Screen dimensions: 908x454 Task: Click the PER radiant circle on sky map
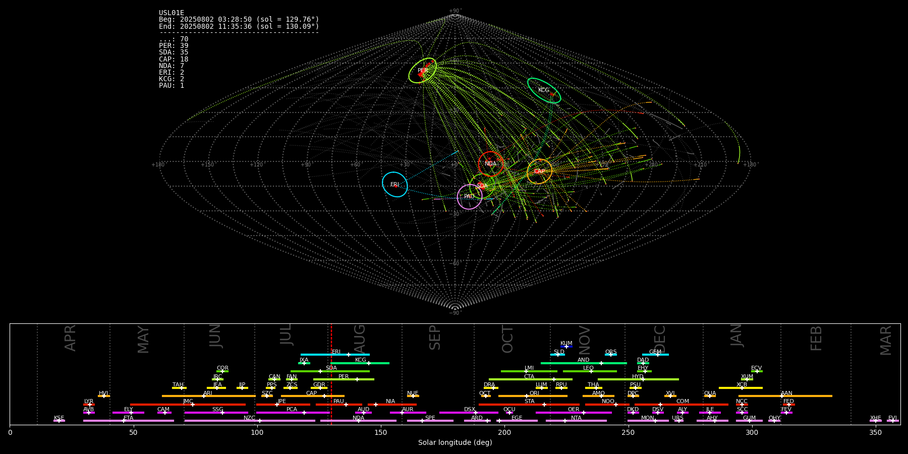[x=422, y=71]
